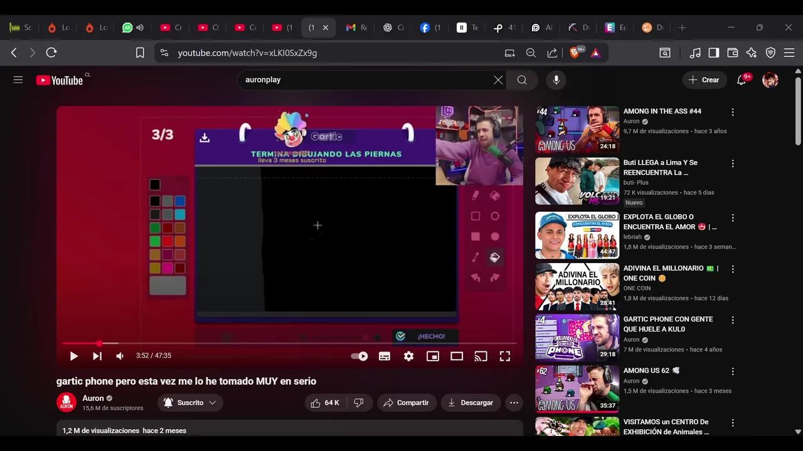
Task: Open the Brave Wallet icon
Action: pyautogui.click(x=733, y=53)
